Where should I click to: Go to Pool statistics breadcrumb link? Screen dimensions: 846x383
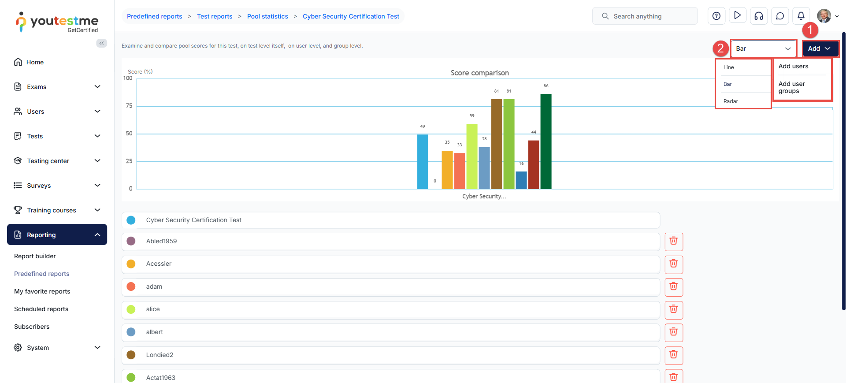[267, 16]
